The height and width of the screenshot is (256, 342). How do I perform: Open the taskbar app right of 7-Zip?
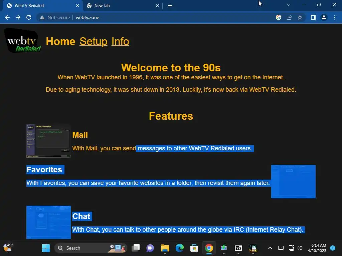pos(253,248)
